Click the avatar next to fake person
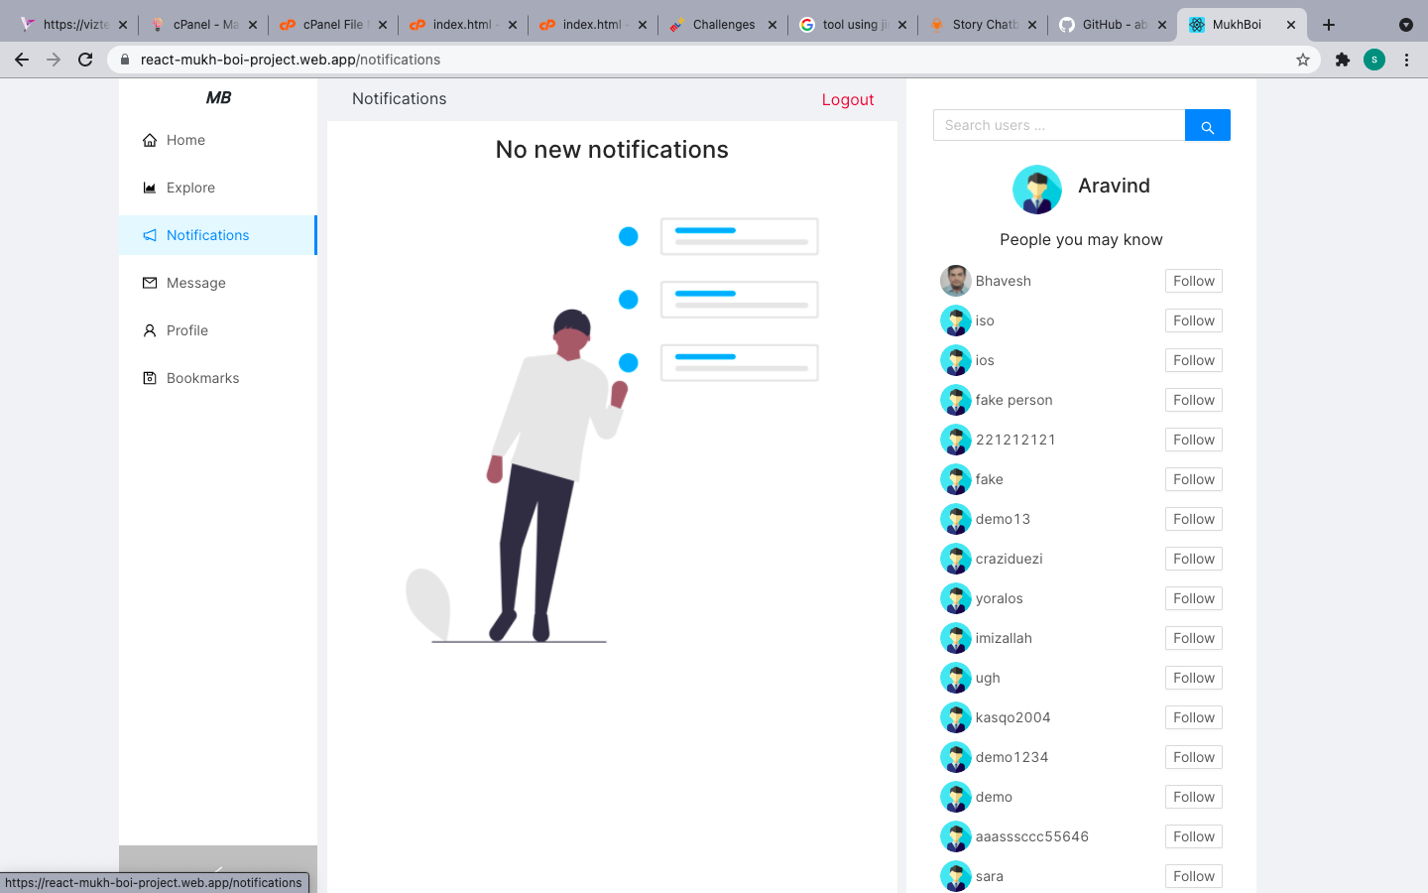The height and width of the screenshot is (893, 1428). coord(956,400)
